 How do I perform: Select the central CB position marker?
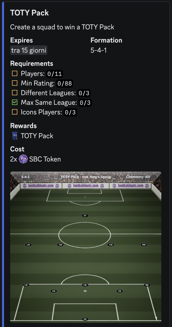coord(85,285)
